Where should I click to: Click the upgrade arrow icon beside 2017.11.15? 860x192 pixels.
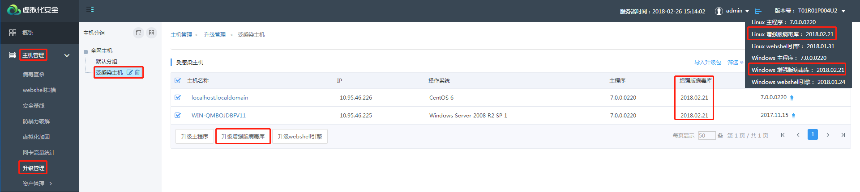click(793, 116)
